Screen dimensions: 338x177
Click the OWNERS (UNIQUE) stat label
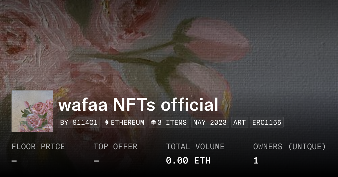pos(290,147)
